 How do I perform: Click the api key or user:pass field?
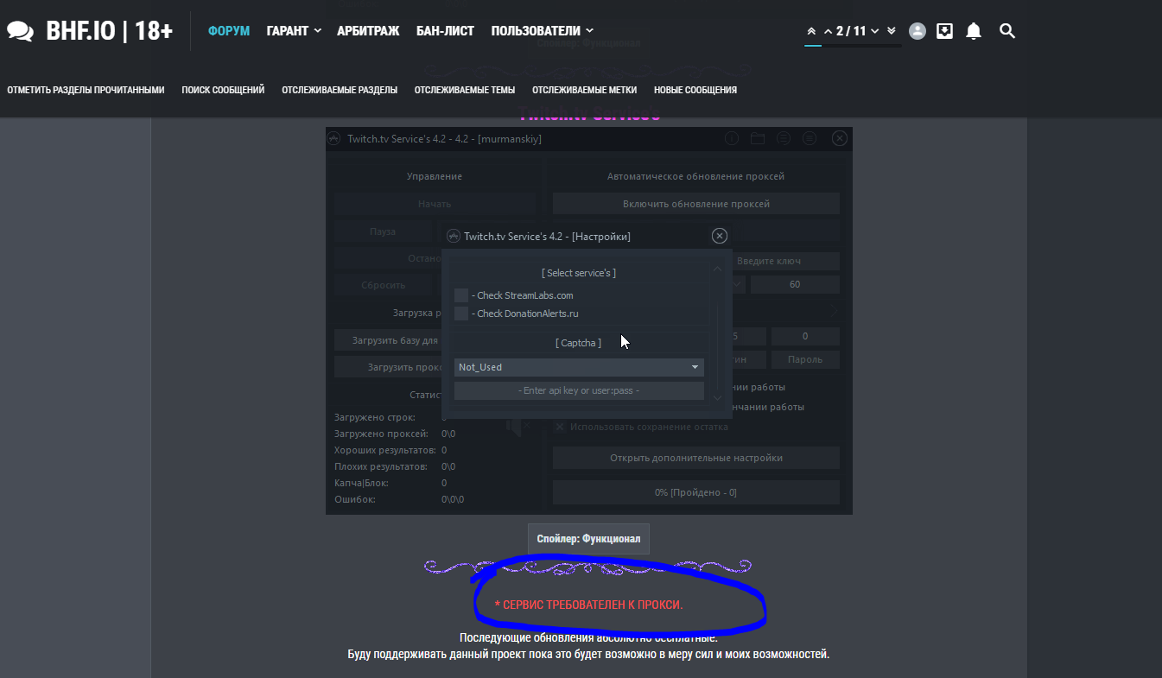579,390
